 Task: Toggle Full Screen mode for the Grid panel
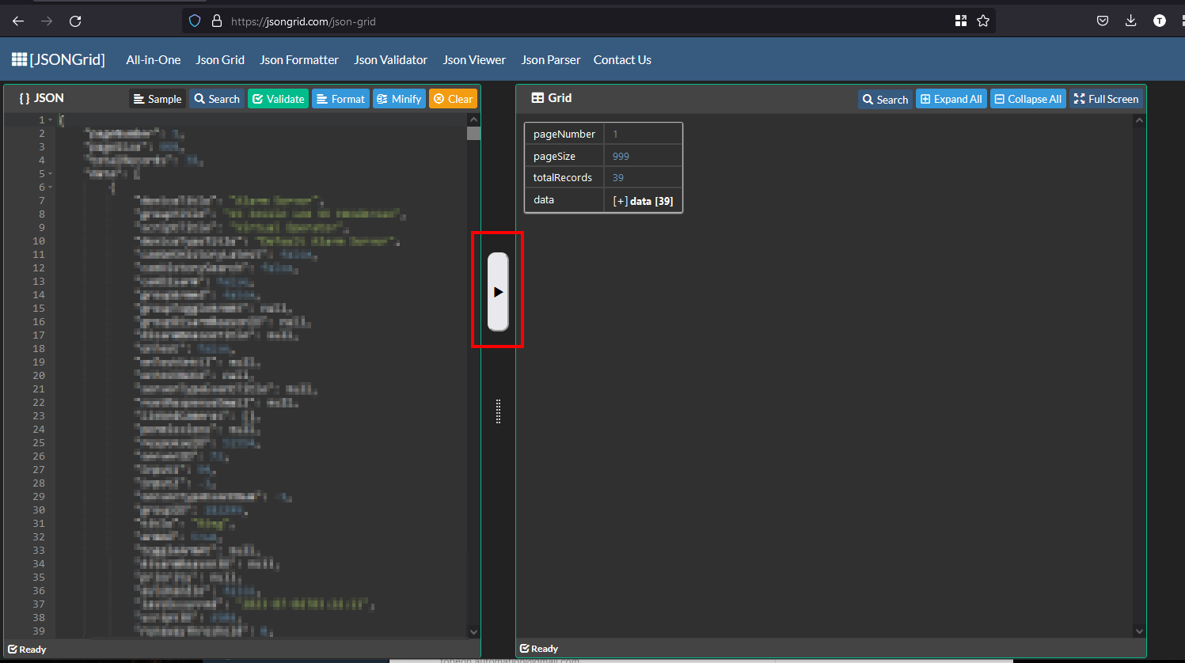click(x=1106, y=98)
